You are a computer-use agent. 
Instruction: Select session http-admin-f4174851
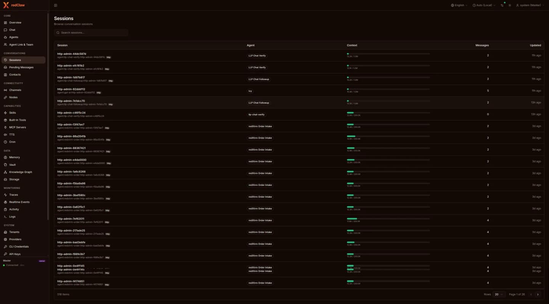[71, 281]
